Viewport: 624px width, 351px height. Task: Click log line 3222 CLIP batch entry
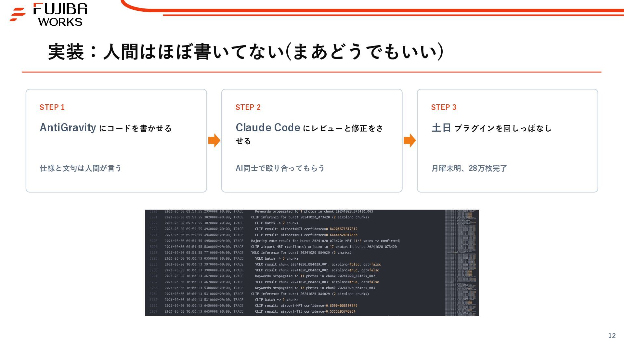point(277,223)
